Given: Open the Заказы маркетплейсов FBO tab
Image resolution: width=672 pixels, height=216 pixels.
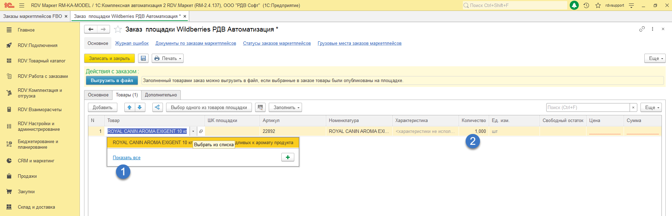Looking at the screenshot, I should point(32,16).
